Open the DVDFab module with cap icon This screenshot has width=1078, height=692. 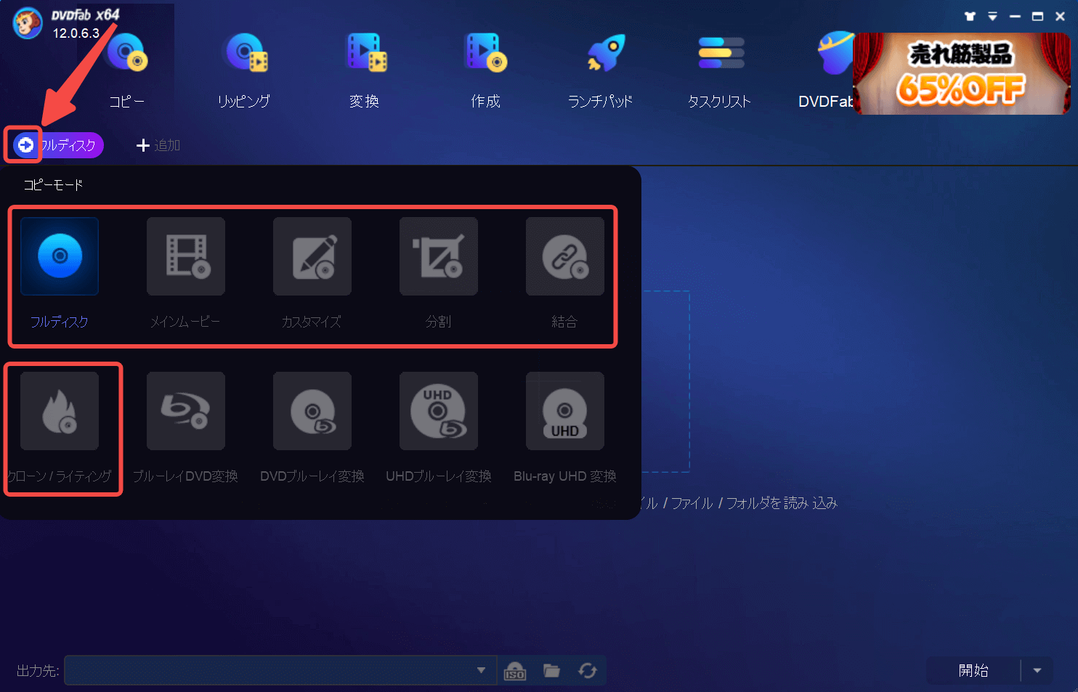(x=826, y=71)
